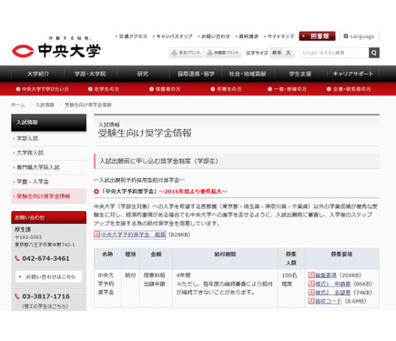
Task: Select 保護者の方 in red bar
Action: pyautogui.click(x=165, y=89)
